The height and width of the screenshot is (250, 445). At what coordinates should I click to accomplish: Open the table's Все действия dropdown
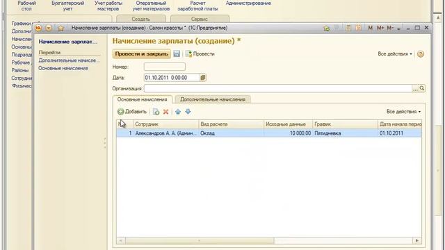[x=403, y=112]
